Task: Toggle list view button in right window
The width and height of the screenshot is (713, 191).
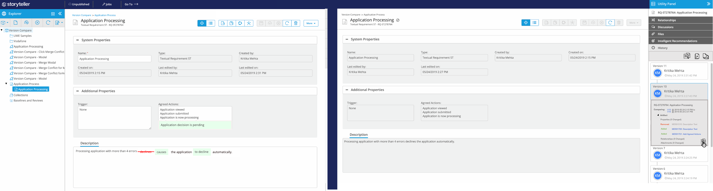Action: 535,23
